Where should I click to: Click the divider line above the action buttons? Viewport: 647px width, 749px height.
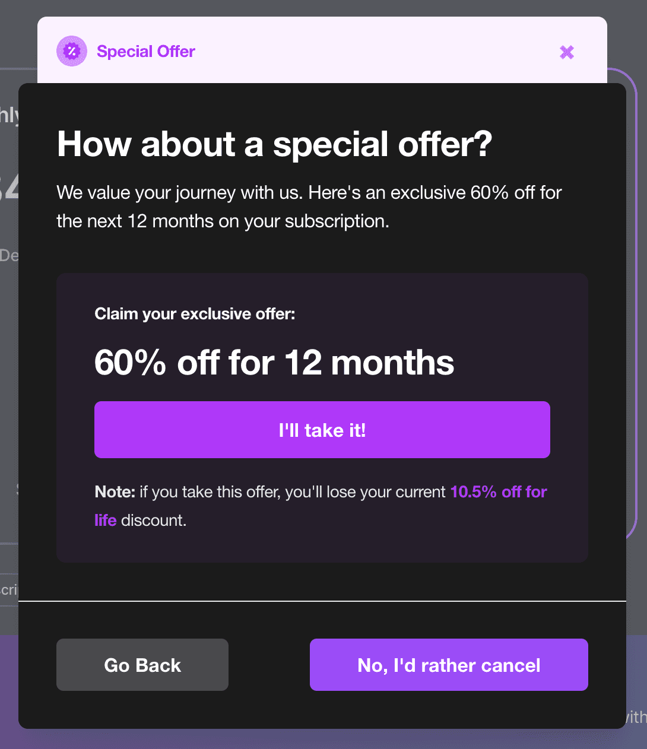click(x=322, y=601)
